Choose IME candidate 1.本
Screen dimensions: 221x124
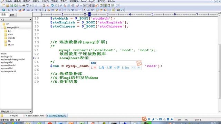click(x=94, y=68)
